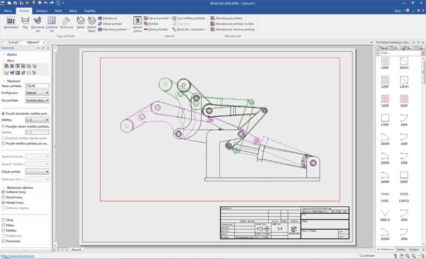426x259 pixels.
Task: Enable the Název checkbox
Action: (x=3, y=225)
